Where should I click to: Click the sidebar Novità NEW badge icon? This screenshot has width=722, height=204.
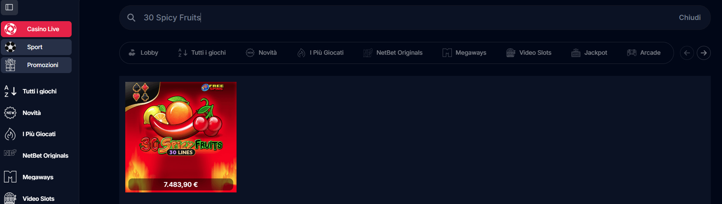(10, 113)
